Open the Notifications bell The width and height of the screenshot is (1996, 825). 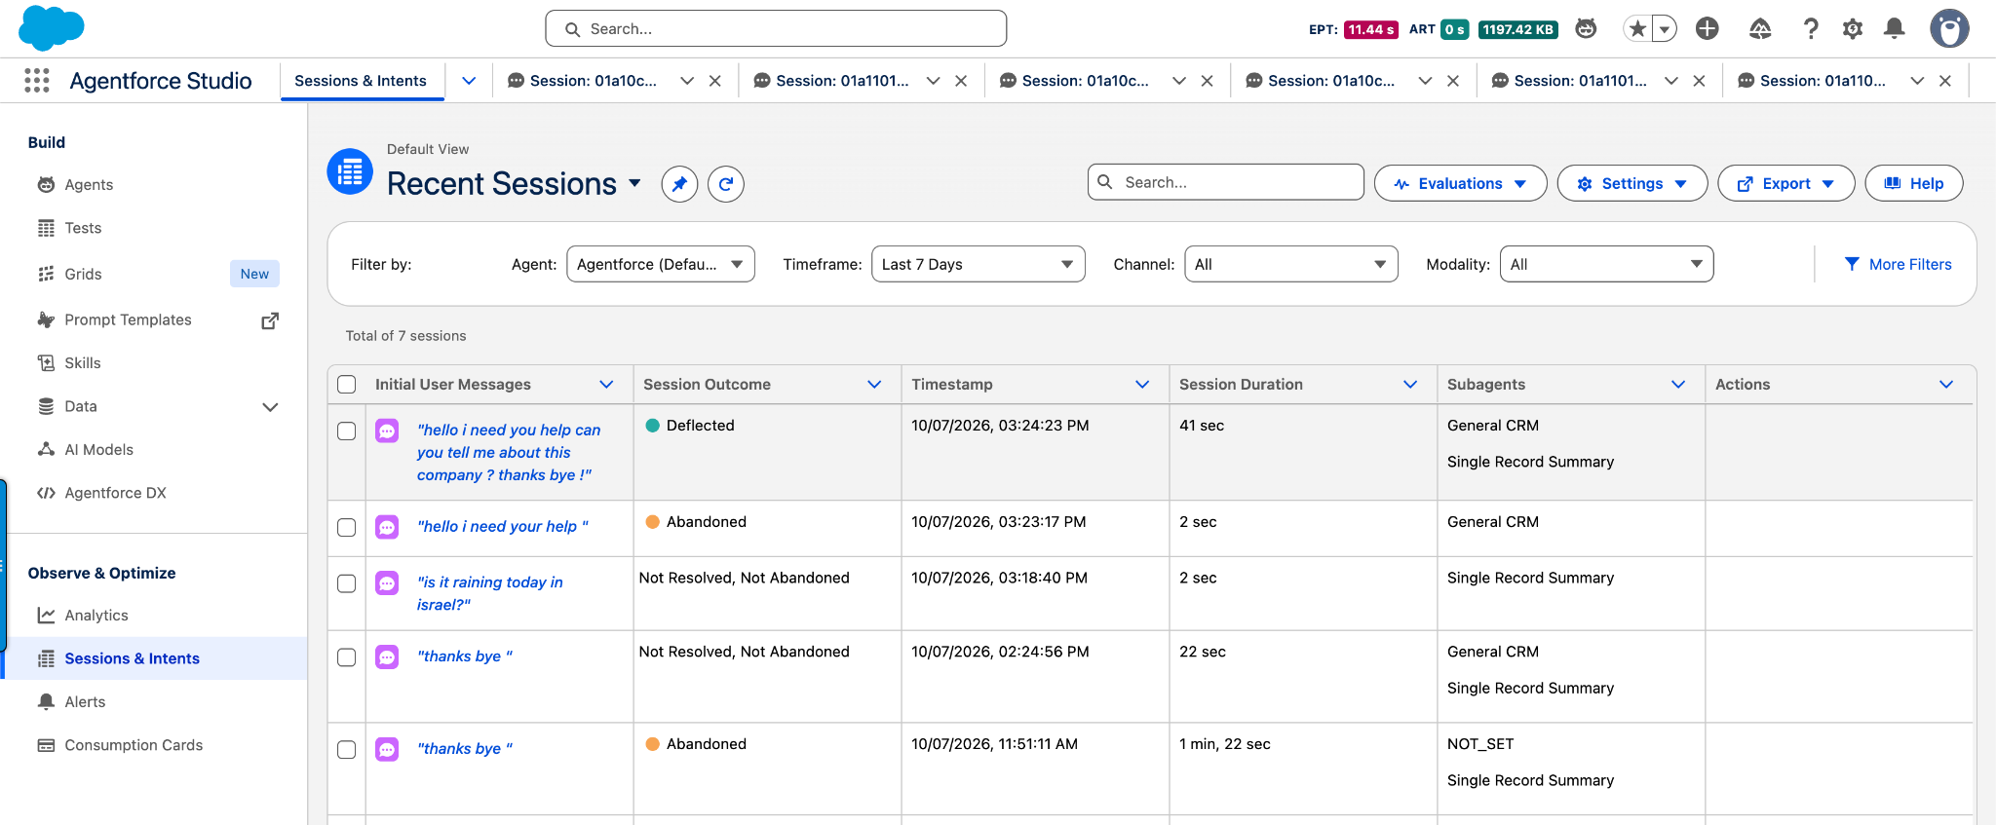click(1895, 29)
